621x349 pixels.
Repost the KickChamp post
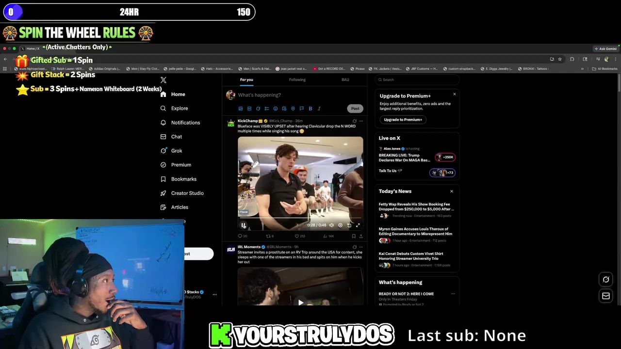coord(270,236)
